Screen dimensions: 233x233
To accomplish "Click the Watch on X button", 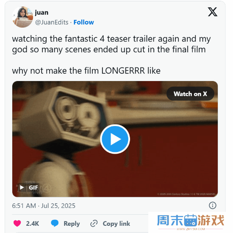I will (190, 94).
